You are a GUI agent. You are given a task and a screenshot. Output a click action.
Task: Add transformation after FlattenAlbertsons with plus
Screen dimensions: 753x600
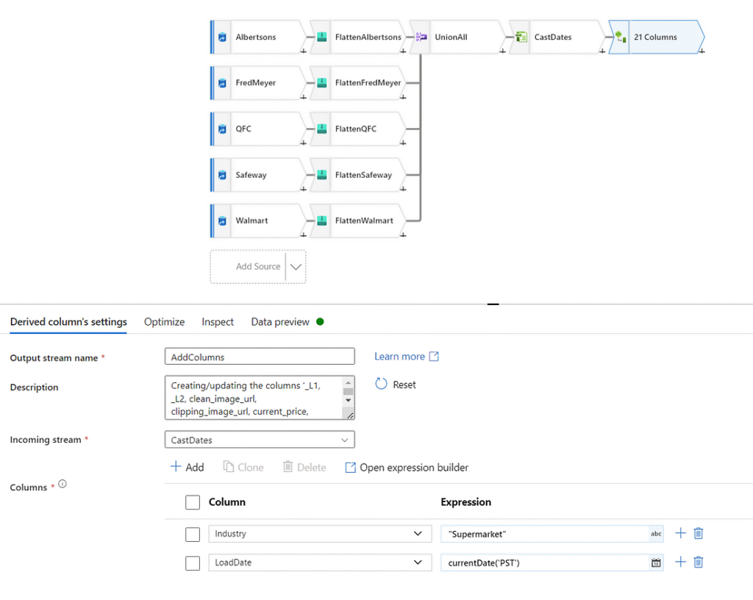pos(403,51)
